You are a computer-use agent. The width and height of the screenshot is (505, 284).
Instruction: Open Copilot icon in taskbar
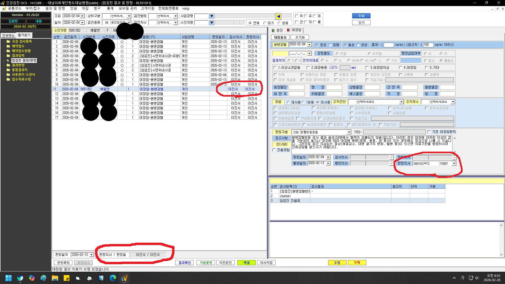tap(32, 278)
